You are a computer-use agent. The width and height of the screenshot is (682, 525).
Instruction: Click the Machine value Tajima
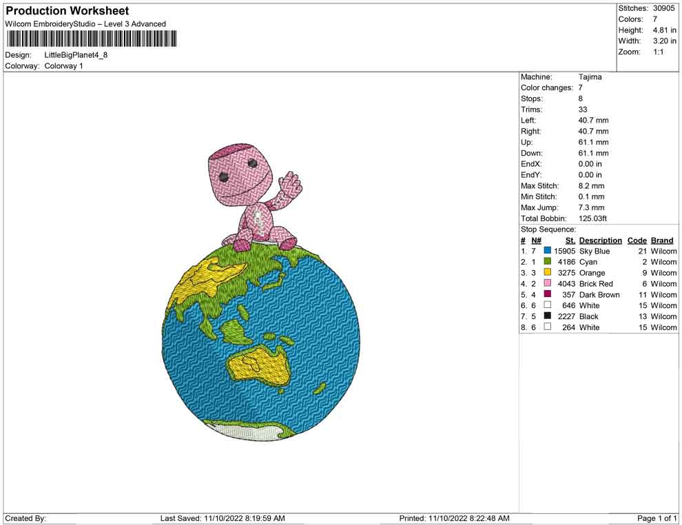[x=590, y=77]
